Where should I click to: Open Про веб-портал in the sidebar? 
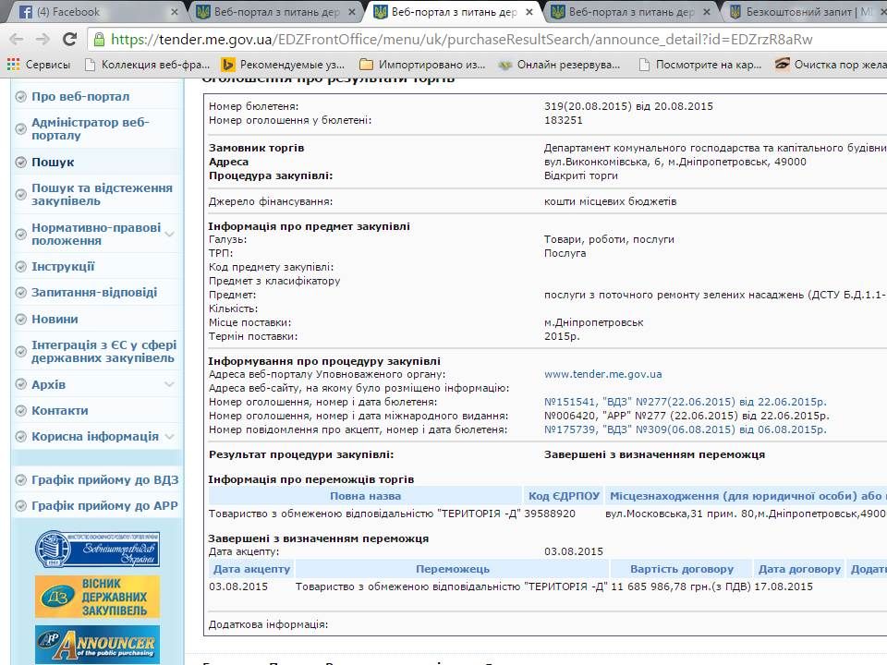click(80, 97)
